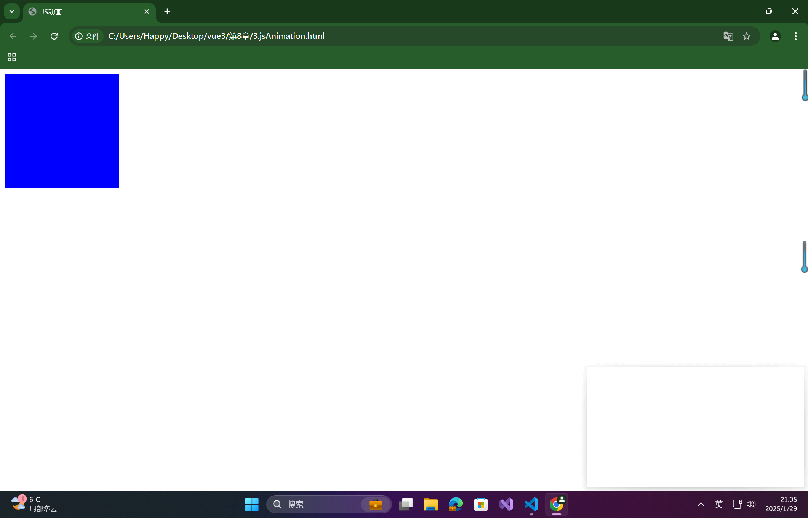Navigate back to the previous page

pos(13,36)
